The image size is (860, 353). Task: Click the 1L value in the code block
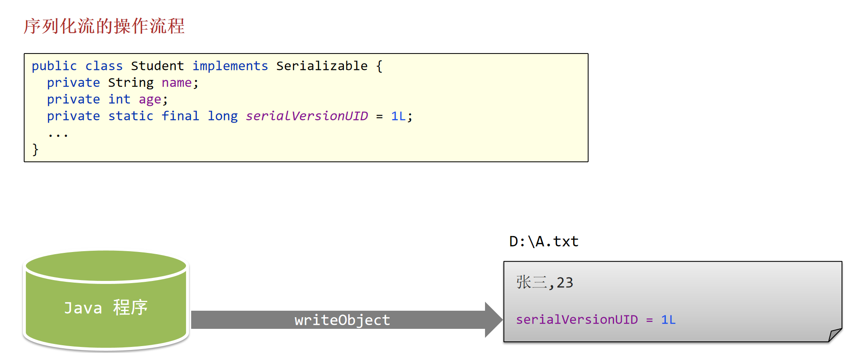398,116
